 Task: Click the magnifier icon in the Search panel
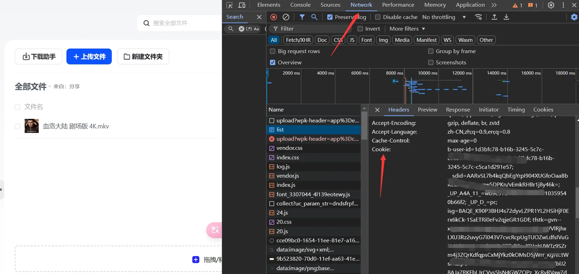click(231, 29)
